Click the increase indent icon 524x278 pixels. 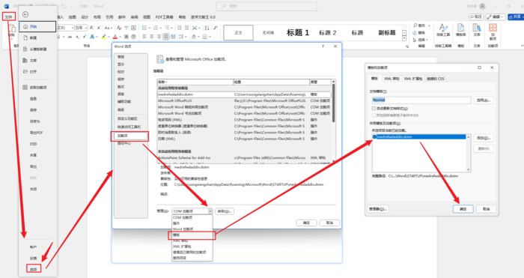(187, 28)
